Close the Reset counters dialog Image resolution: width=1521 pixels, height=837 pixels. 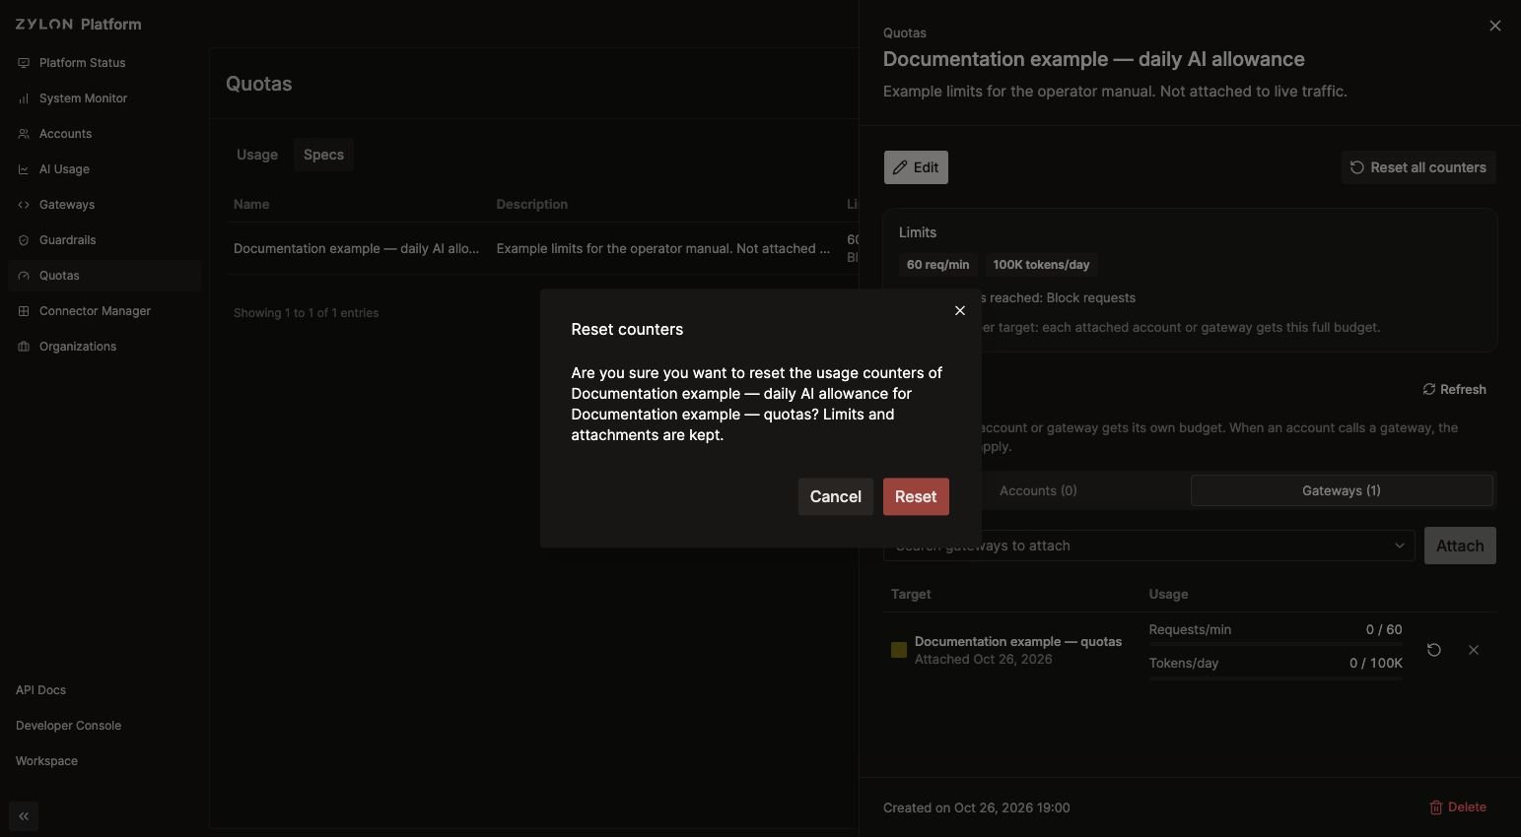tap(960, 310)
